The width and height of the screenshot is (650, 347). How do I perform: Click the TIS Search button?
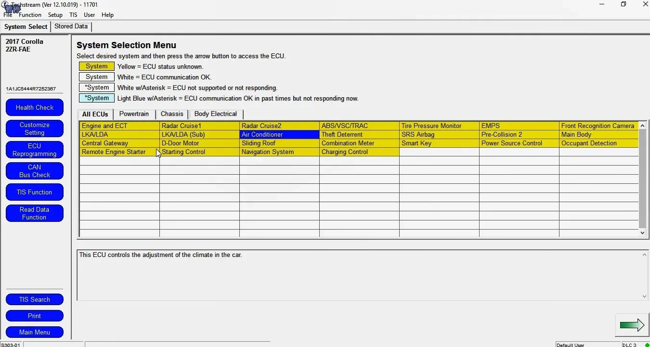click(35, 299)
